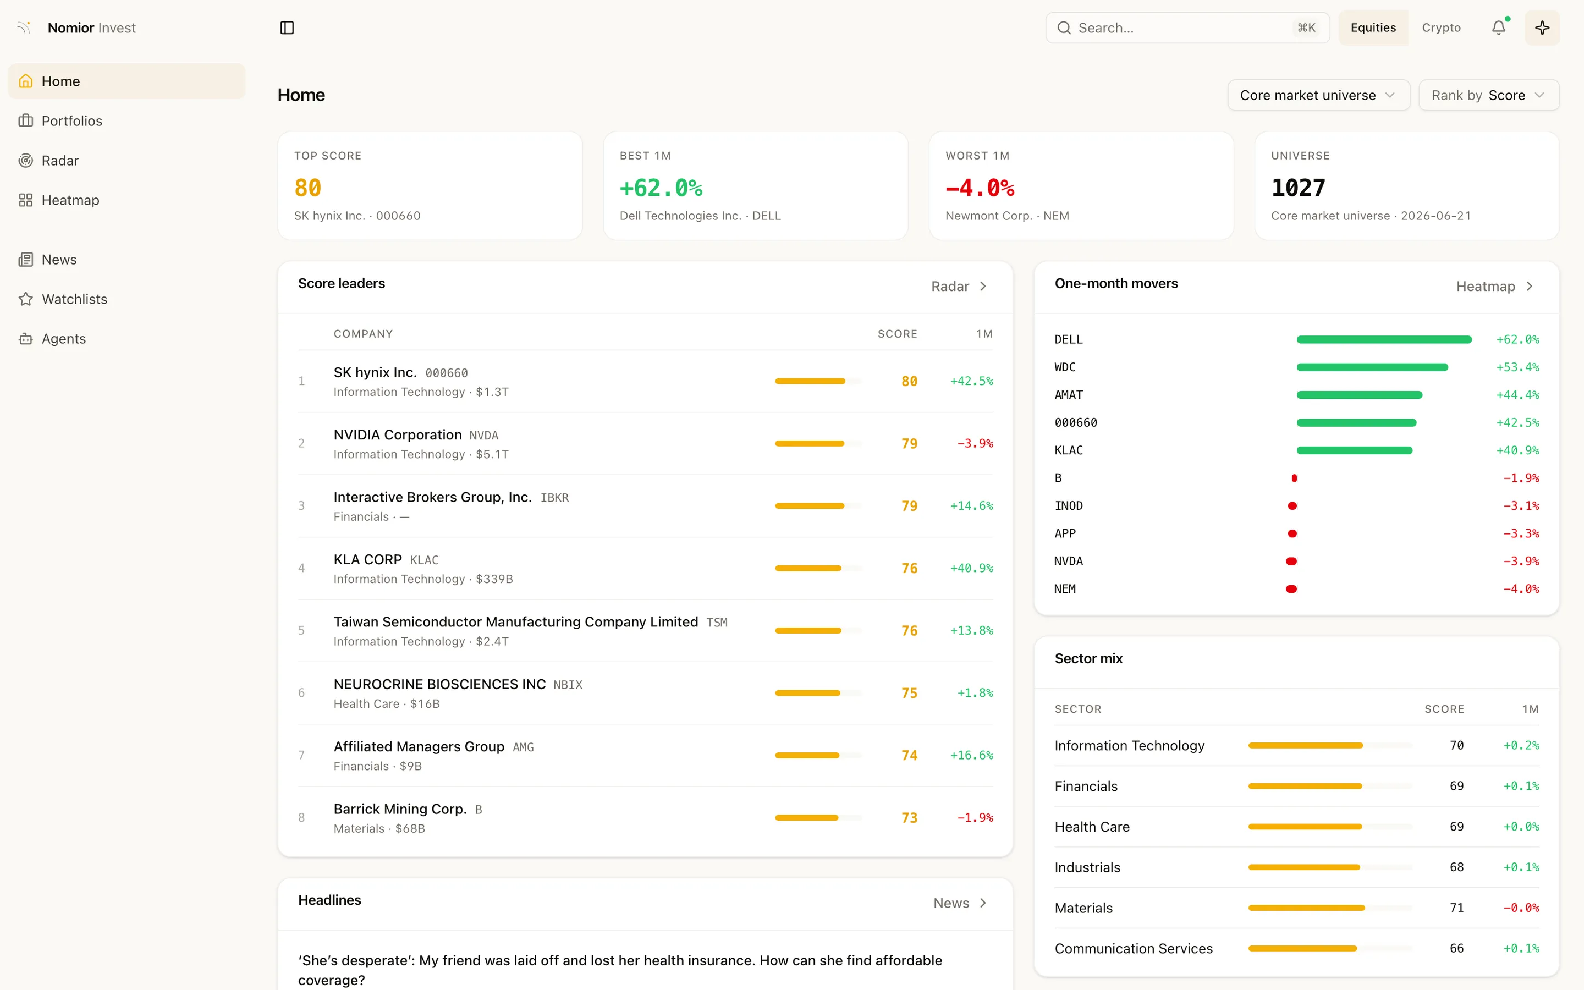Open the 'She's desperate' headline
This screenshot has height=990, width=1584.
click(620, 970)
